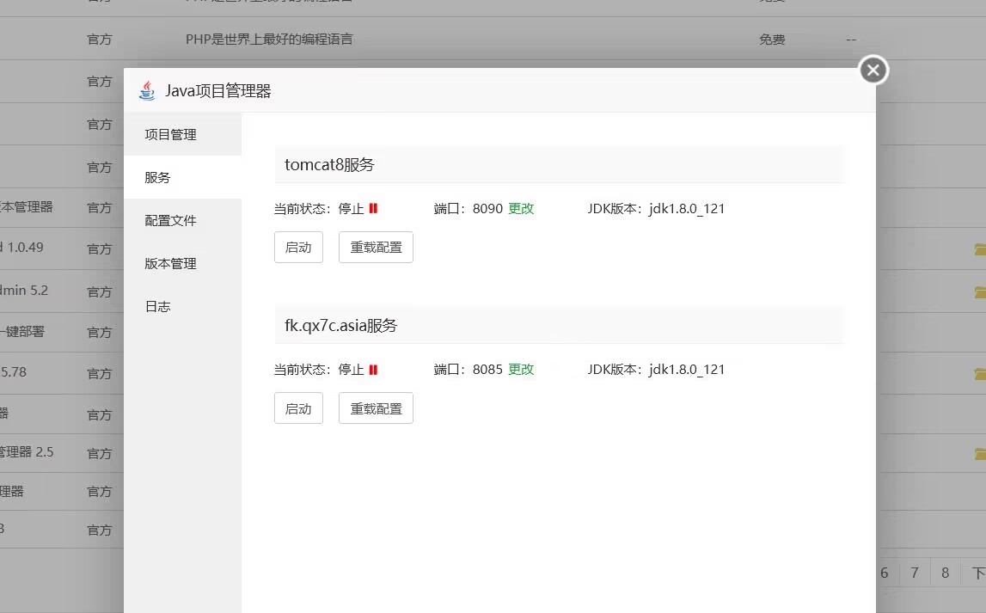Open the 版本管理 tab
This screenshot has width=986, height=613.
pos(182,263)
